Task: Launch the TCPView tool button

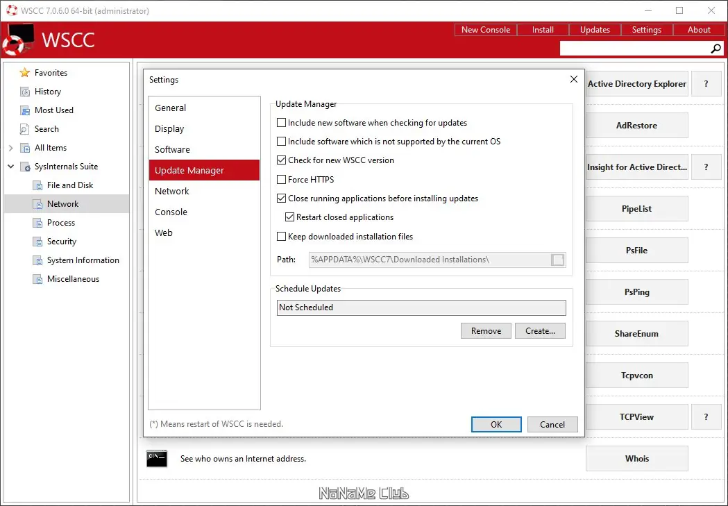Action: point(636,416)
